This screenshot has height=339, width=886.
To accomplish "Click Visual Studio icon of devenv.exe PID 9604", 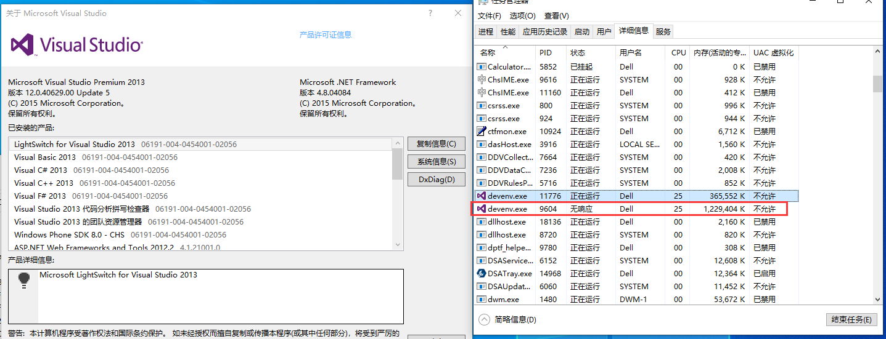I will tap(482, 209).
